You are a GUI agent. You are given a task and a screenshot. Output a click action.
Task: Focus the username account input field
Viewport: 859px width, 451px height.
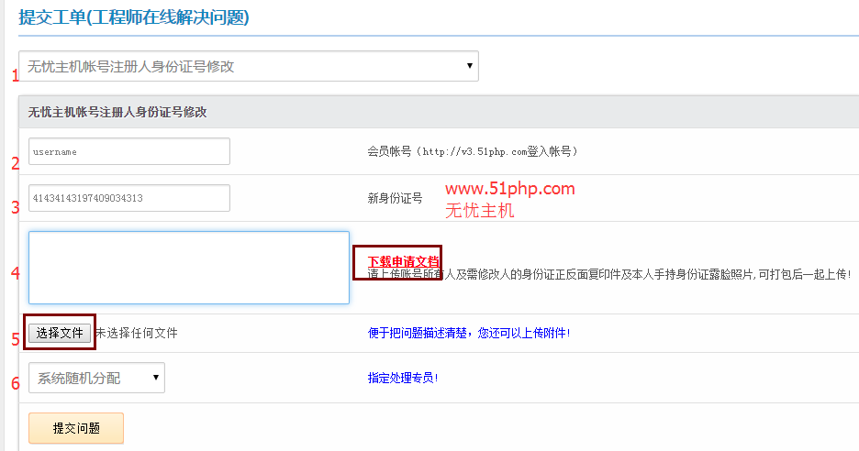pos(128,151)
